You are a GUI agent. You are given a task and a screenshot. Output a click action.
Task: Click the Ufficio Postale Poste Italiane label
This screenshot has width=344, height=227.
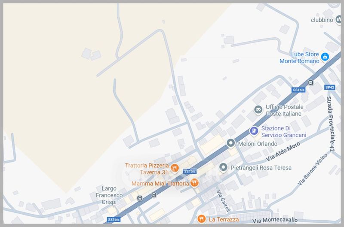285,110
